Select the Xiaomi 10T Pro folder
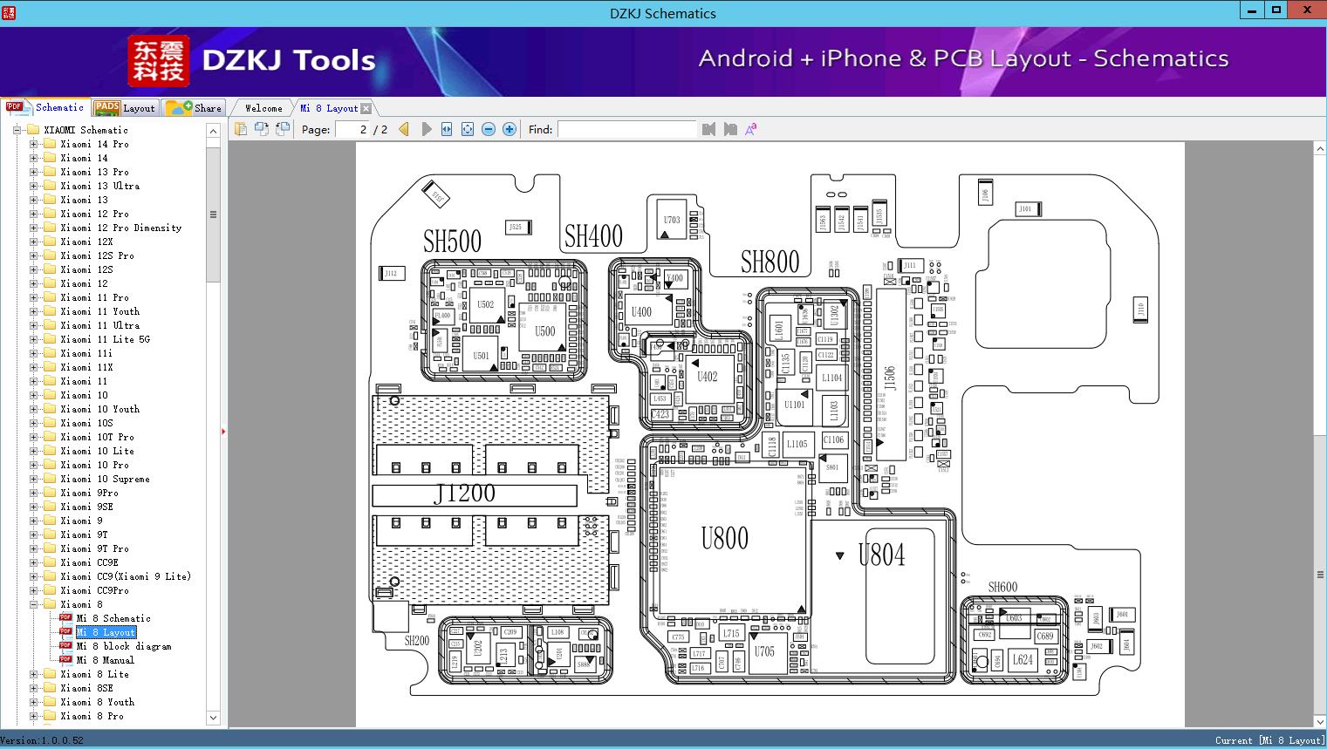 98,437
